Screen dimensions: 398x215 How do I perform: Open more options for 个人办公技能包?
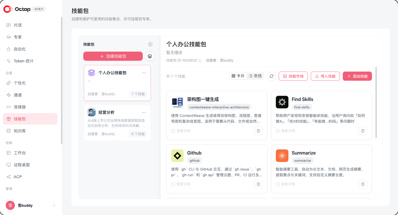(x=144, y=73)
